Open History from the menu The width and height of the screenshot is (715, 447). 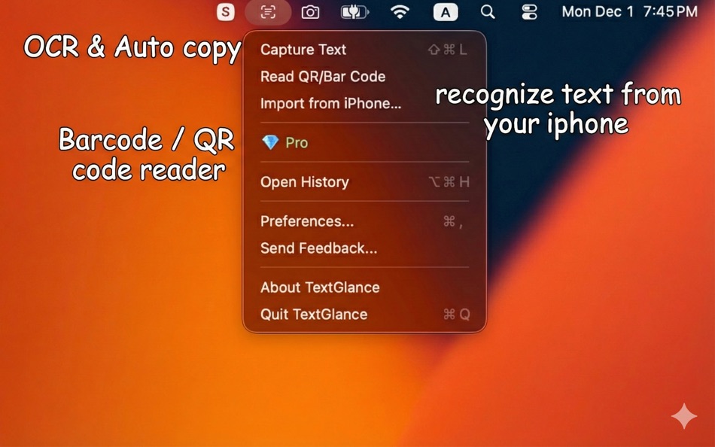[x=304, y=182]
